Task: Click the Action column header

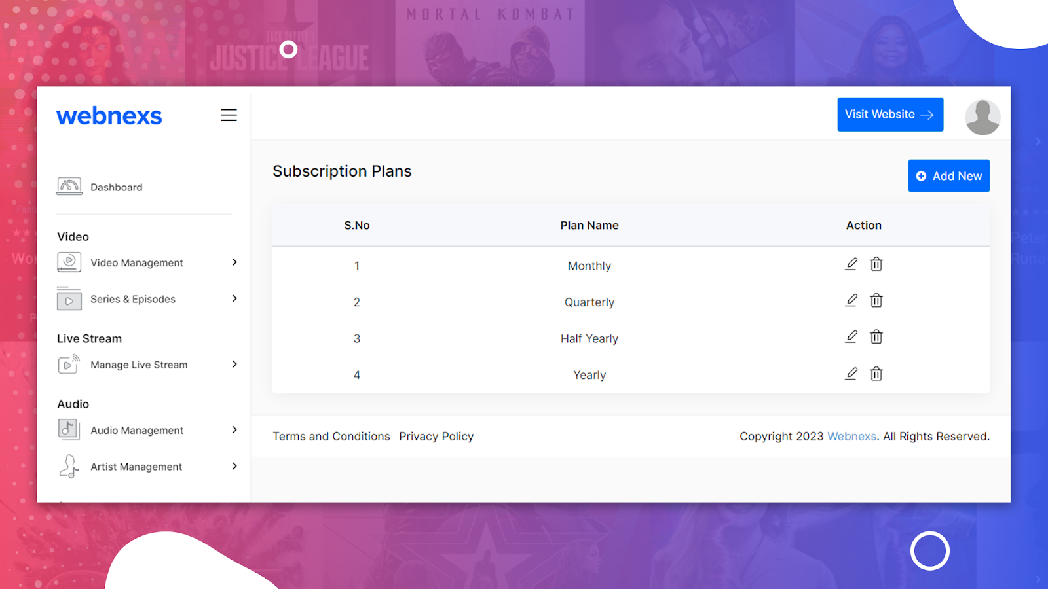Action: (x=864, y=225)
